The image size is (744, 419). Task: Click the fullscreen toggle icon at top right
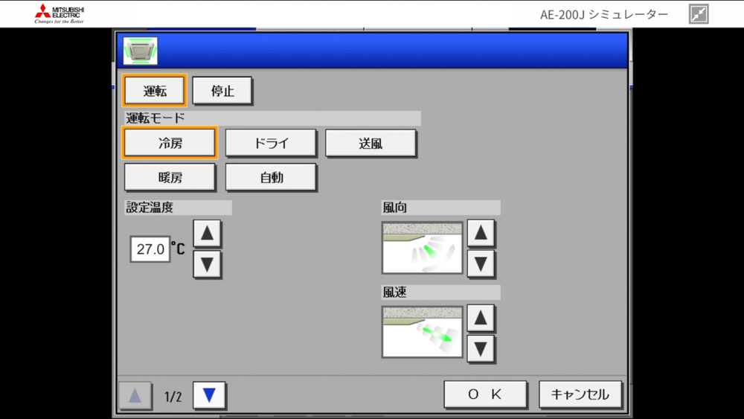tap(699, 13)
